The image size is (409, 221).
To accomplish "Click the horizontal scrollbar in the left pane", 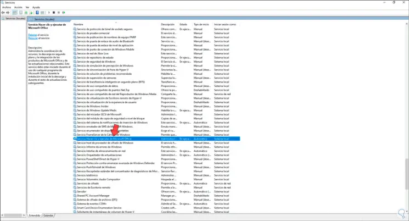I will coord(13,216).
